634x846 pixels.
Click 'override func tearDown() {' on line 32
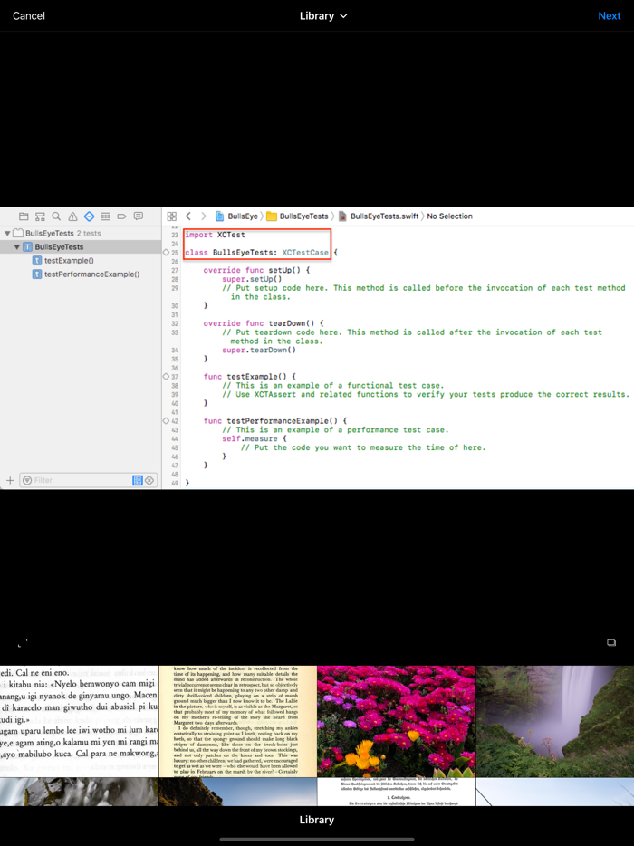[x=264, y=323]
